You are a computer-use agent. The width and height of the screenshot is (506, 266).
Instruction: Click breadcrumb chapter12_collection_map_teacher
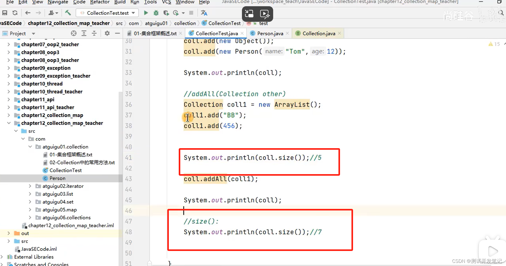69,23
